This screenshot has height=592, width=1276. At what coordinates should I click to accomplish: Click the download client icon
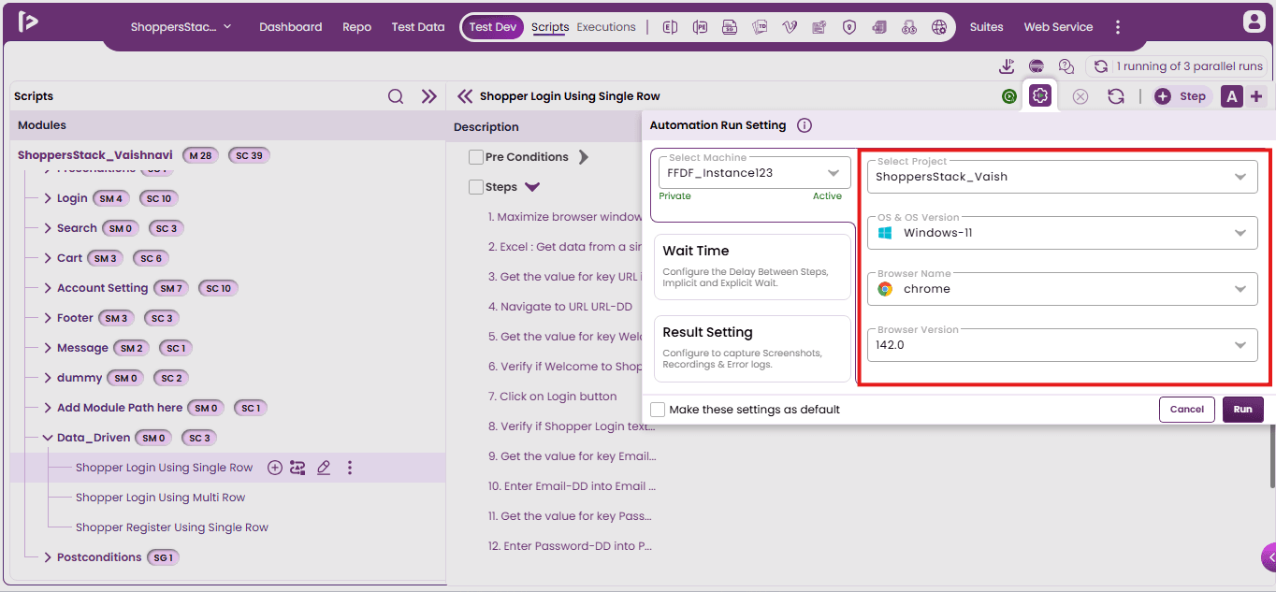1007,66
